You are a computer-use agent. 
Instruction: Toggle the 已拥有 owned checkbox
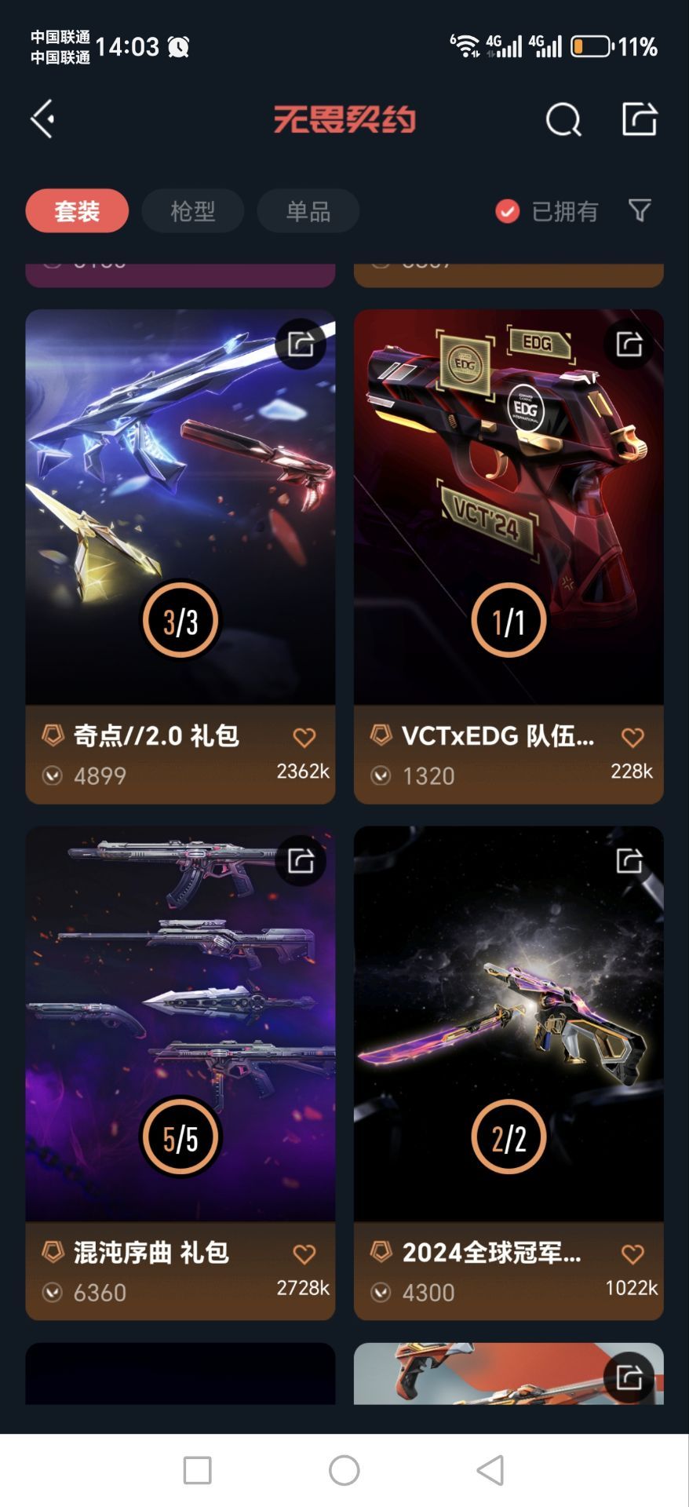pyautogui.click(x=507, y=211)
